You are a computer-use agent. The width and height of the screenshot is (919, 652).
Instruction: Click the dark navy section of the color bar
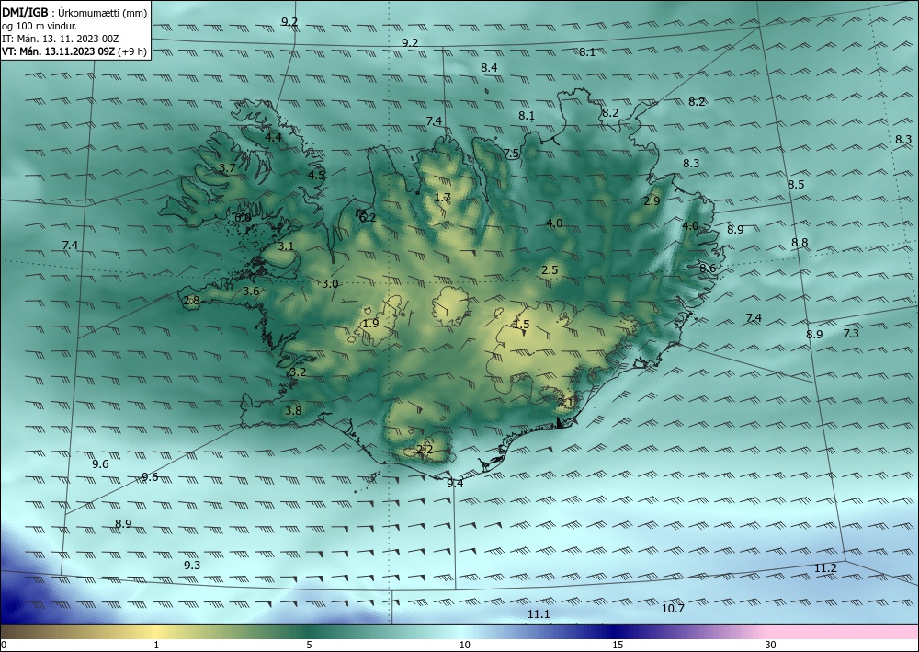click(x=616, y=632)
